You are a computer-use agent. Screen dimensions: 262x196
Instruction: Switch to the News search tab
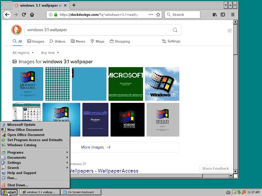[78, 41]
